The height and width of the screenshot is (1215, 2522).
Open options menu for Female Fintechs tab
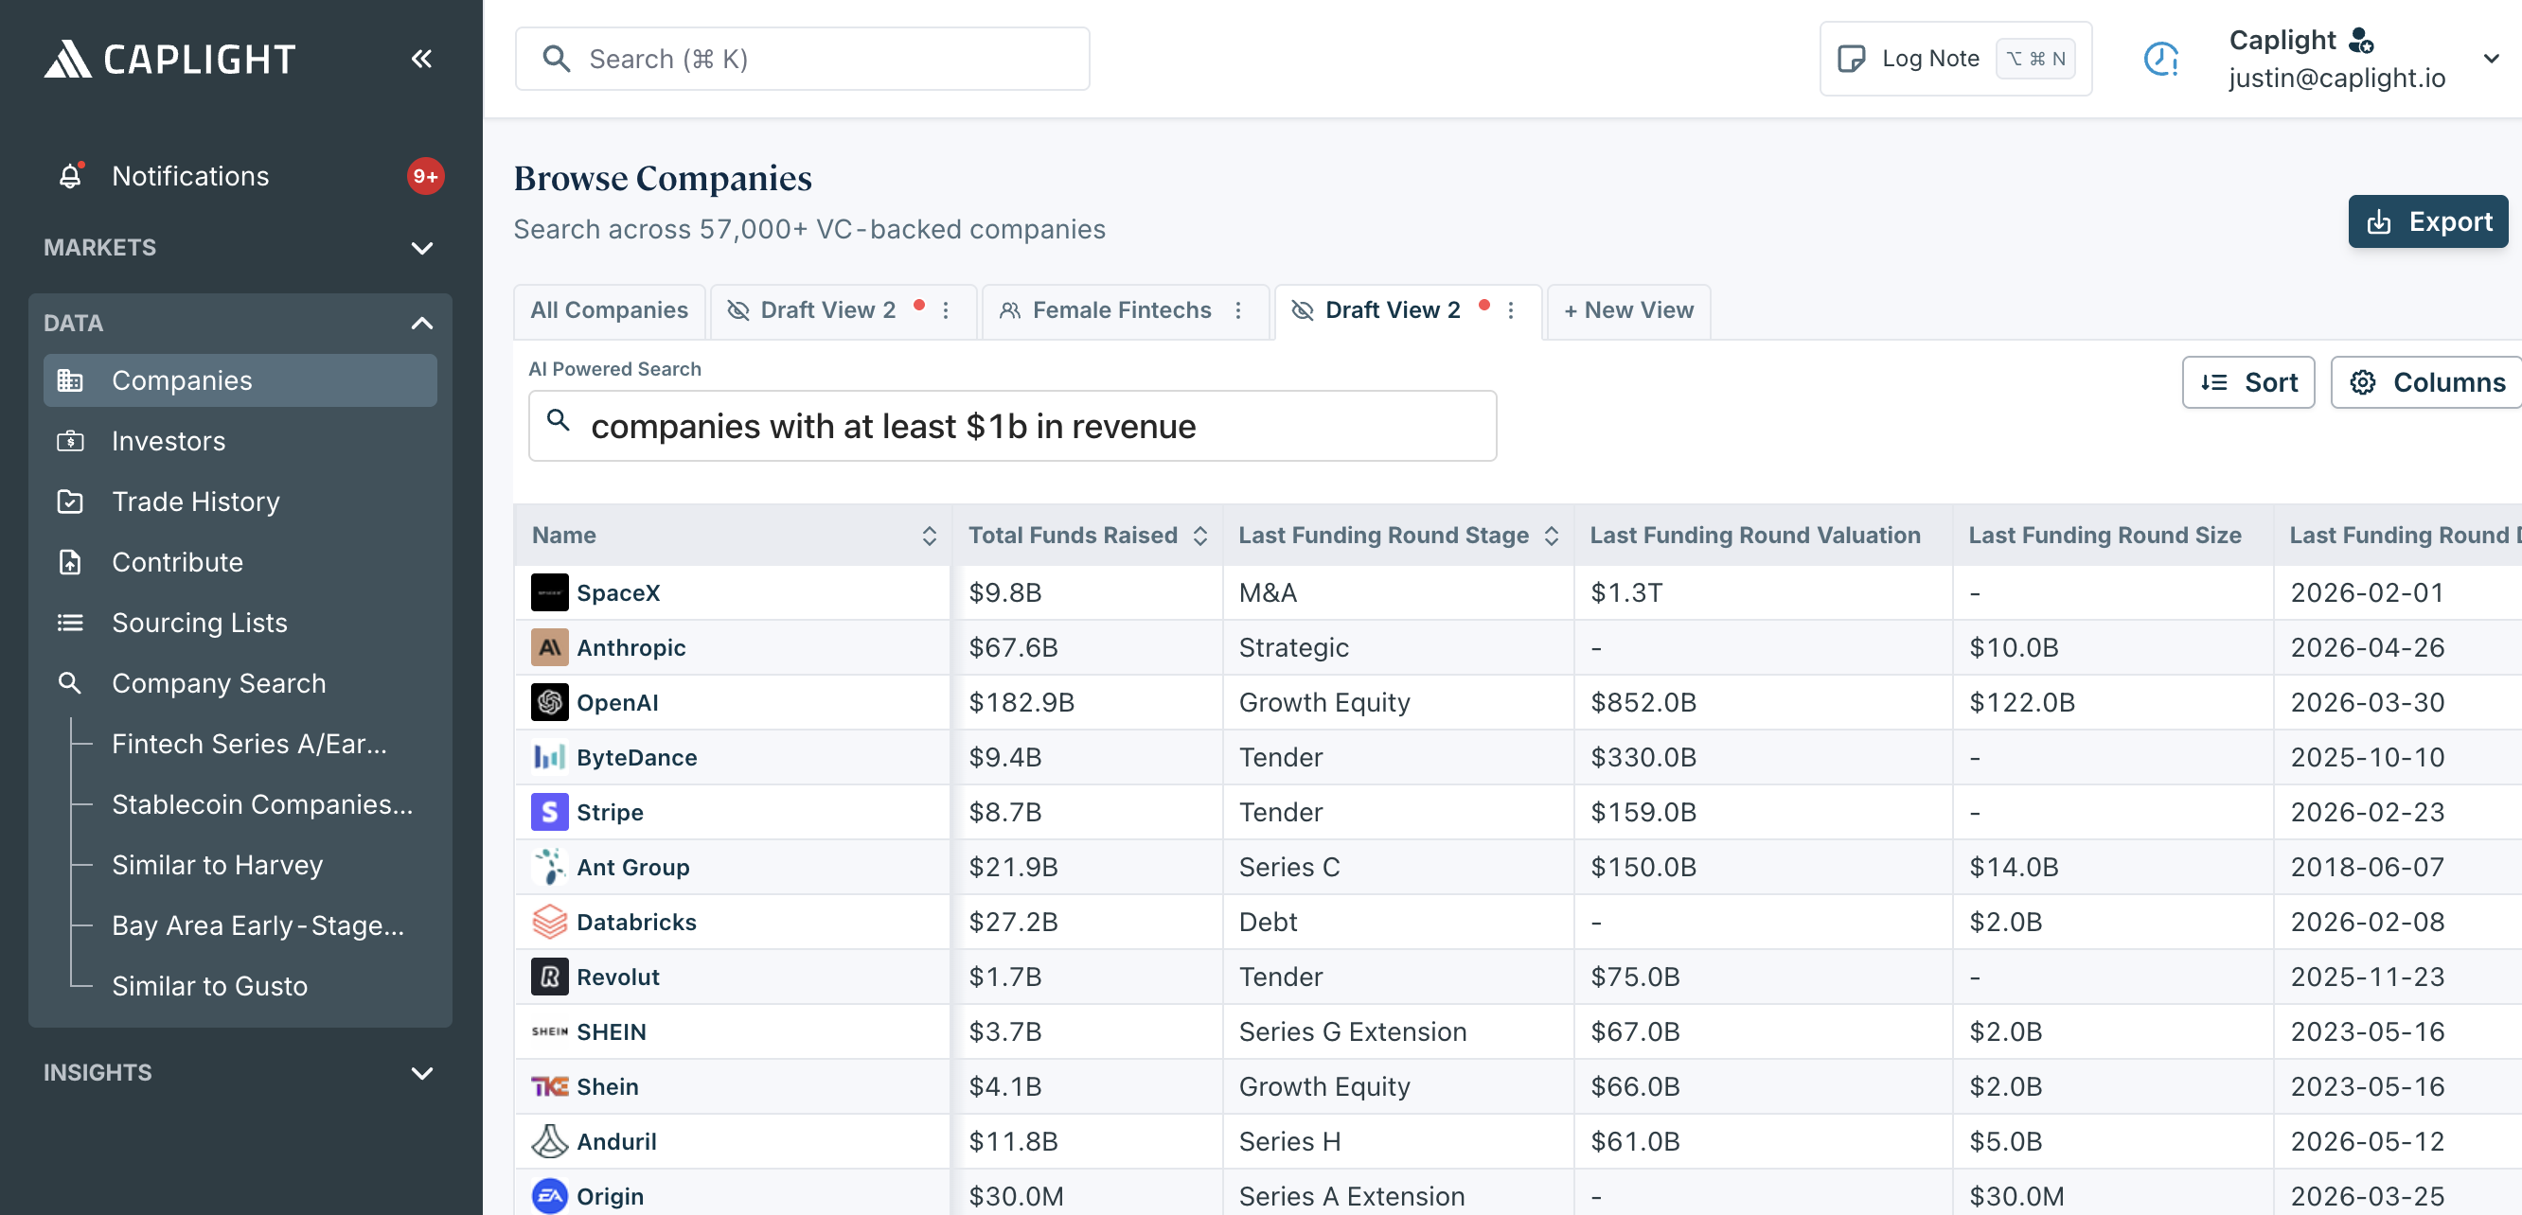1238,310
